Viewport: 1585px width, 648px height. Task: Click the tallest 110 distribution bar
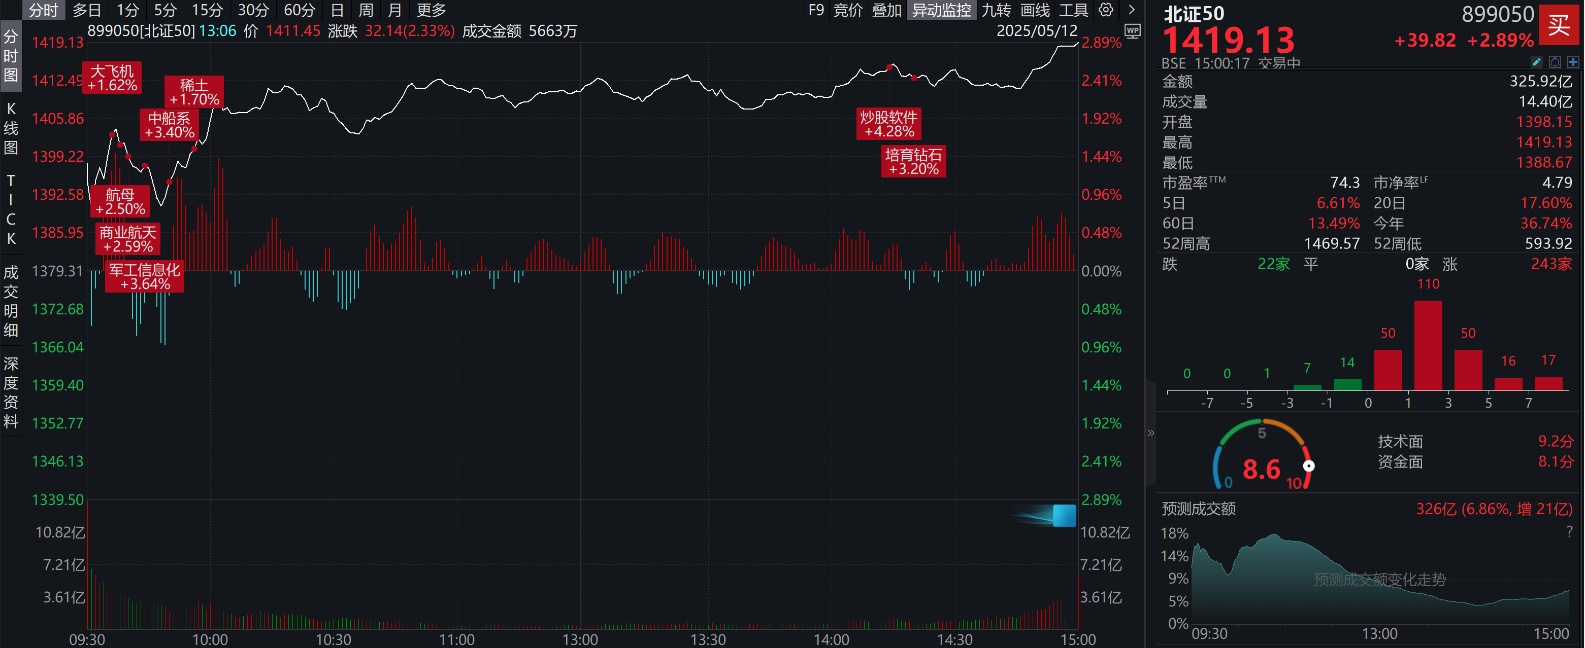(x=1428, y=345)
